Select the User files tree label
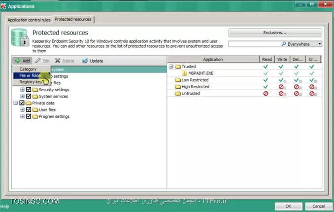The width and height of the screenshot is (334, 212). 47,109
